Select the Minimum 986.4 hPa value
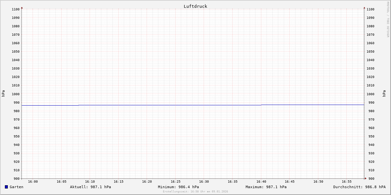The height and width of the screenshot is (195, 391). pos(178,187)
